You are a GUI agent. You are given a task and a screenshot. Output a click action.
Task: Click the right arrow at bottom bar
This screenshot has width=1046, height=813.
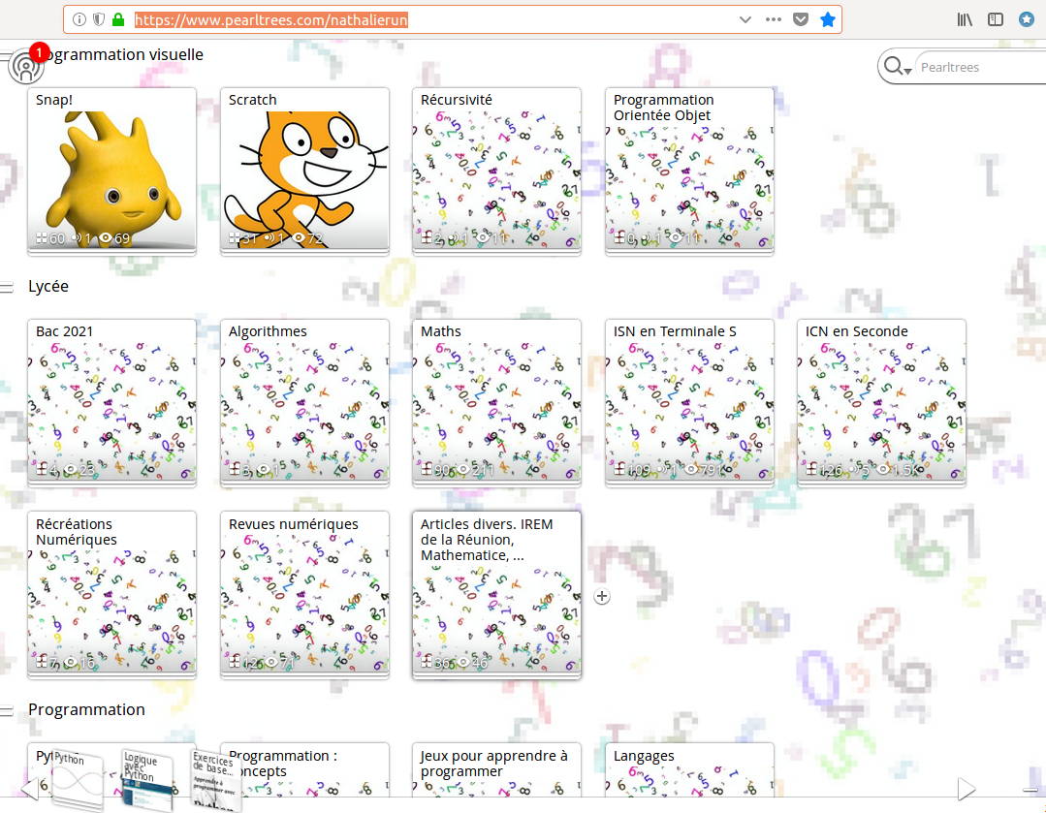coord(966,788)
